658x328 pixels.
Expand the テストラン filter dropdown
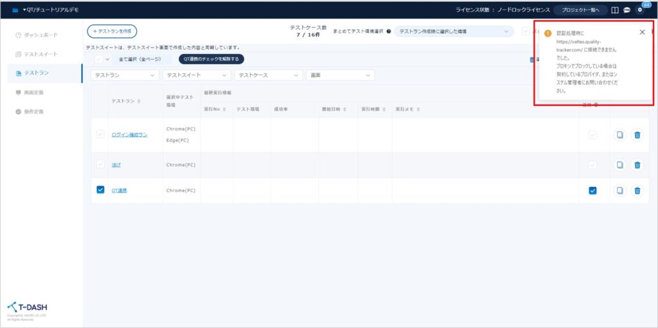coord(125,75)
